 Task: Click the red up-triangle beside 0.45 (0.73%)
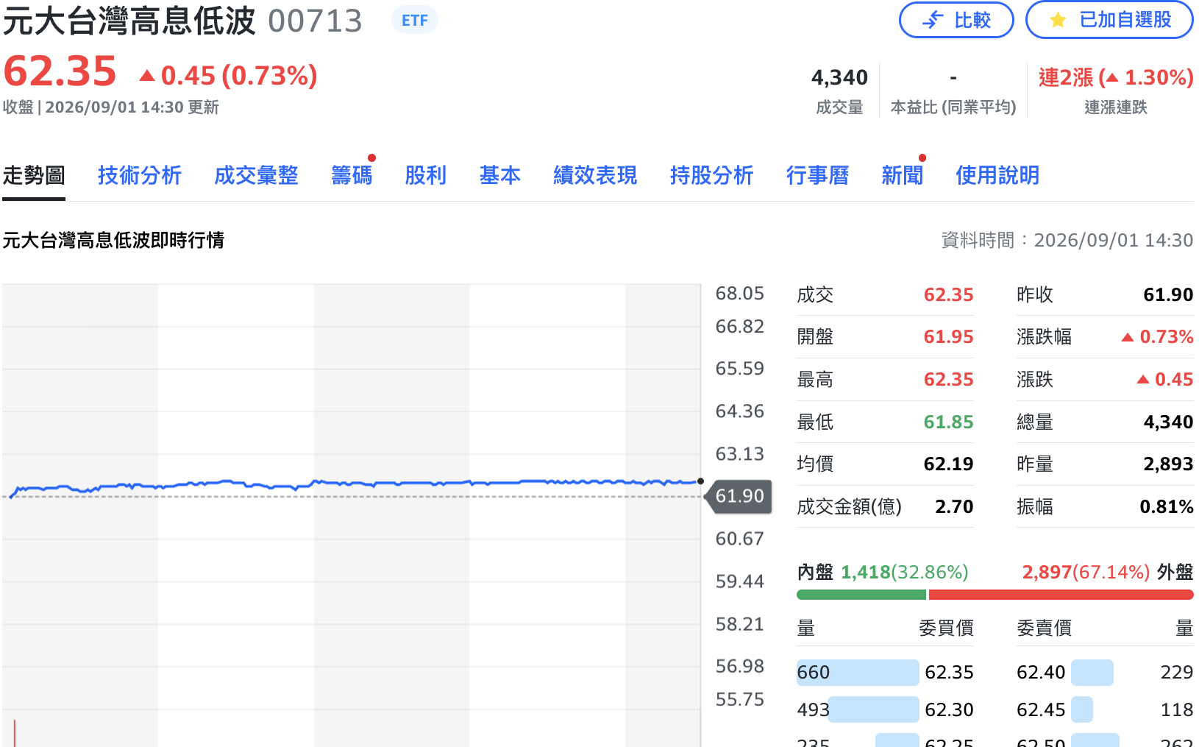[147, 75]
